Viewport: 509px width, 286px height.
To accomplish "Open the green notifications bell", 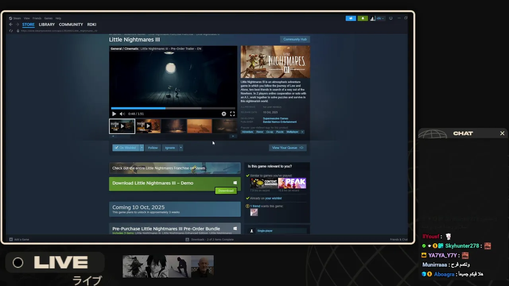I will [x=363, y=18].
